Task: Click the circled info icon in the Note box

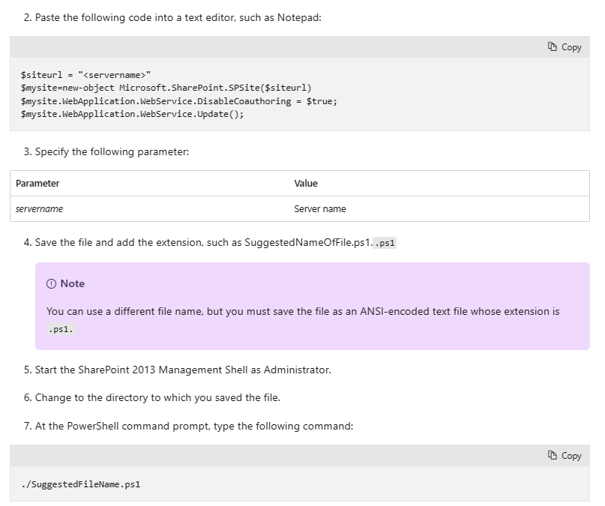Action: pos(51,283)
